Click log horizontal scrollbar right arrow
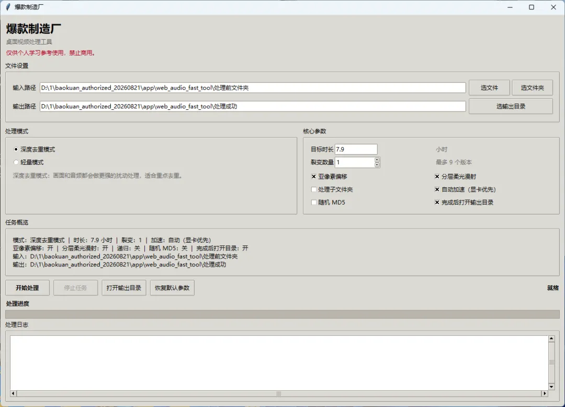The image size is (565, 407). click(x=545, y=394)
